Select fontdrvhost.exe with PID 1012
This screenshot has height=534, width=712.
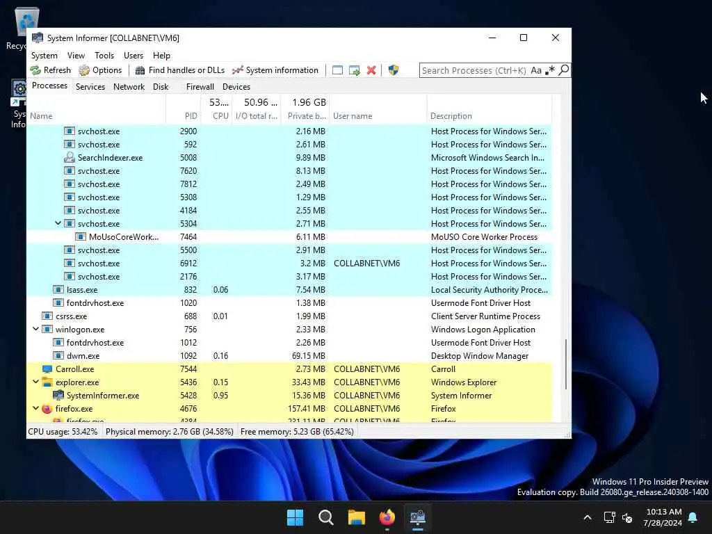289,342
